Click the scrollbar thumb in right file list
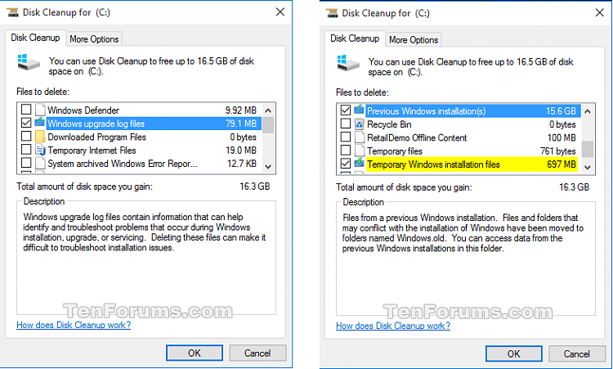The width and height of the screenshot is (613, 369). pyautogui.click(x=588, y=149)
